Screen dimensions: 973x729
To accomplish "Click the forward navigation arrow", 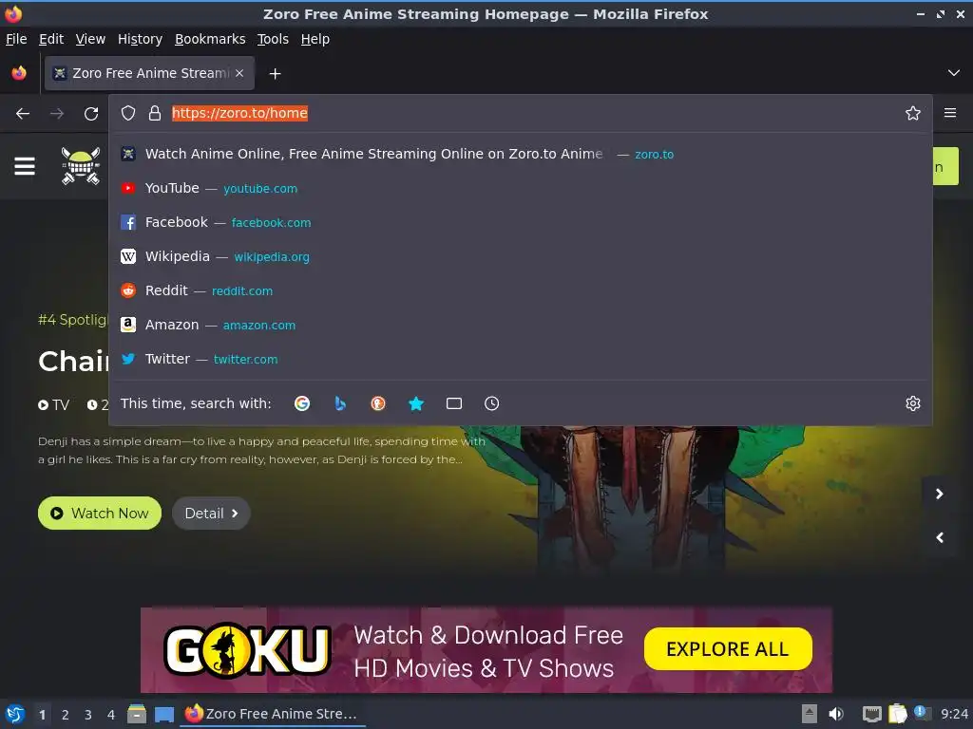I will click(56, 114).
